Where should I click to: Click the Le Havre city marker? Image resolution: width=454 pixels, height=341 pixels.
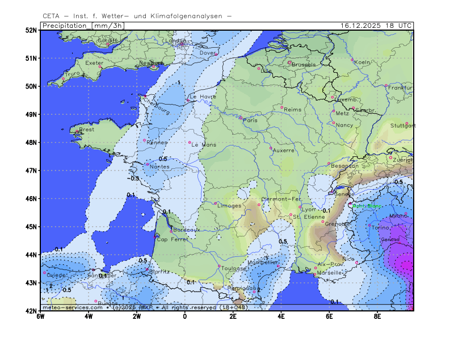[x=188, y=100]
